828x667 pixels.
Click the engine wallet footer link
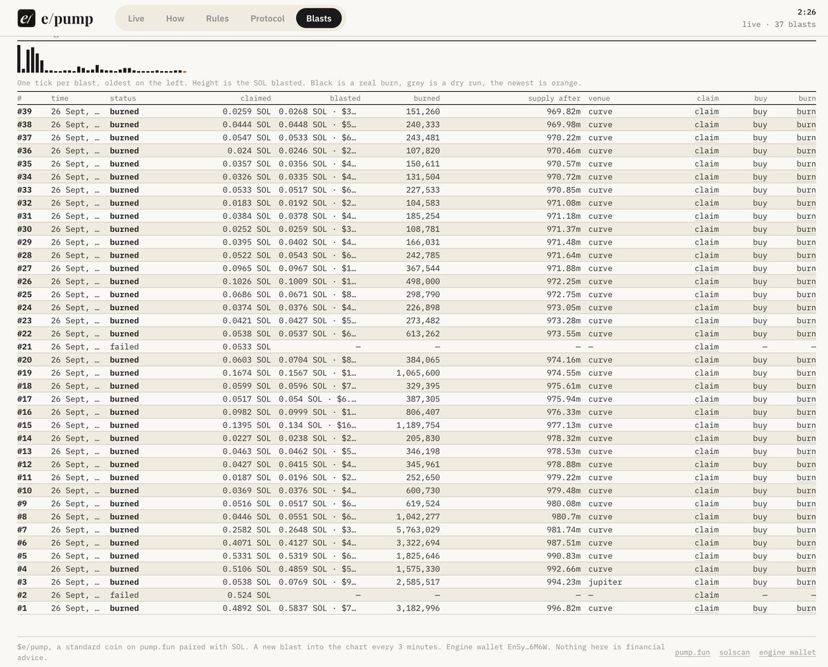787,652
